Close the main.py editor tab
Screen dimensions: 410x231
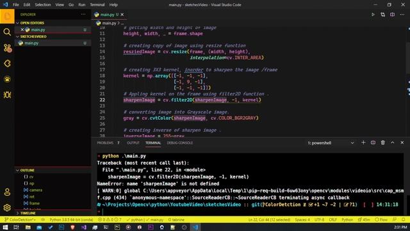tap(122, 15)
